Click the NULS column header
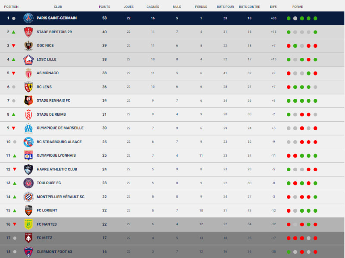Image resolution: width=345 pixels, height=258 pixels. pyautogui.click(x=177, y=7)
